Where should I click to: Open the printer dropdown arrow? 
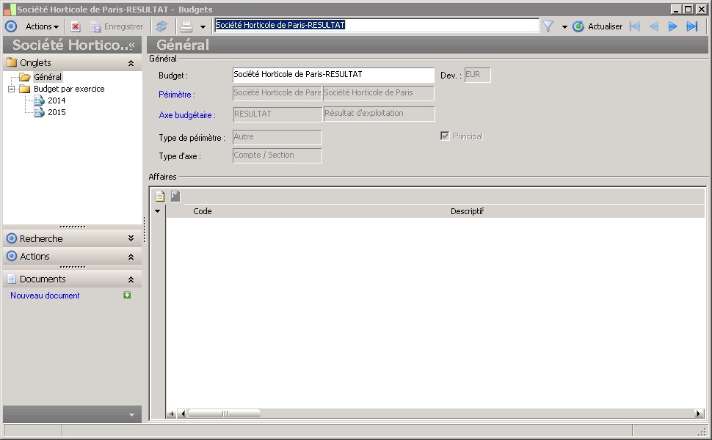click(203, 26)
